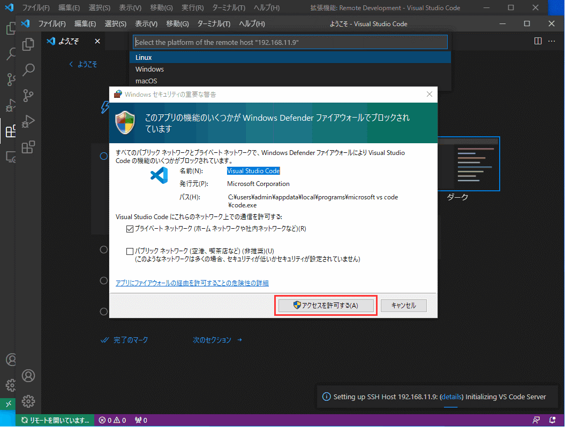The width and height of the screenshot is (565, 427).
Task: Click feedback icon in status bar
Action: tap(536, 420)
